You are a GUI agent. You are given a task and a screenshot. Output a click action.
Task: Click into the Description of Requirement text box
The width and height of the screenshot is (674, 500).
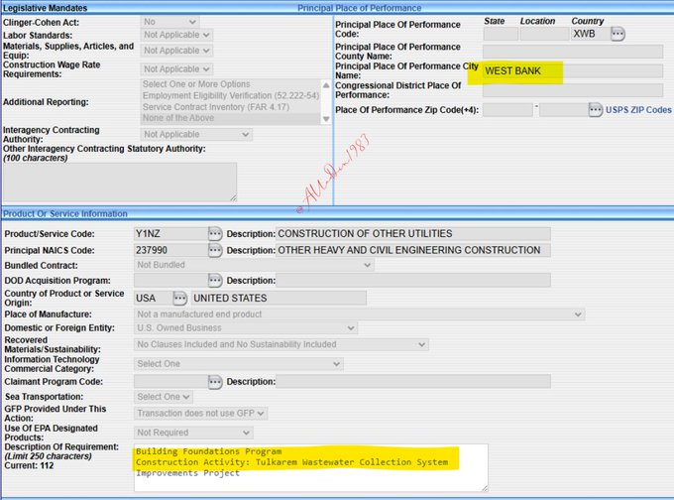click(311, 467)
